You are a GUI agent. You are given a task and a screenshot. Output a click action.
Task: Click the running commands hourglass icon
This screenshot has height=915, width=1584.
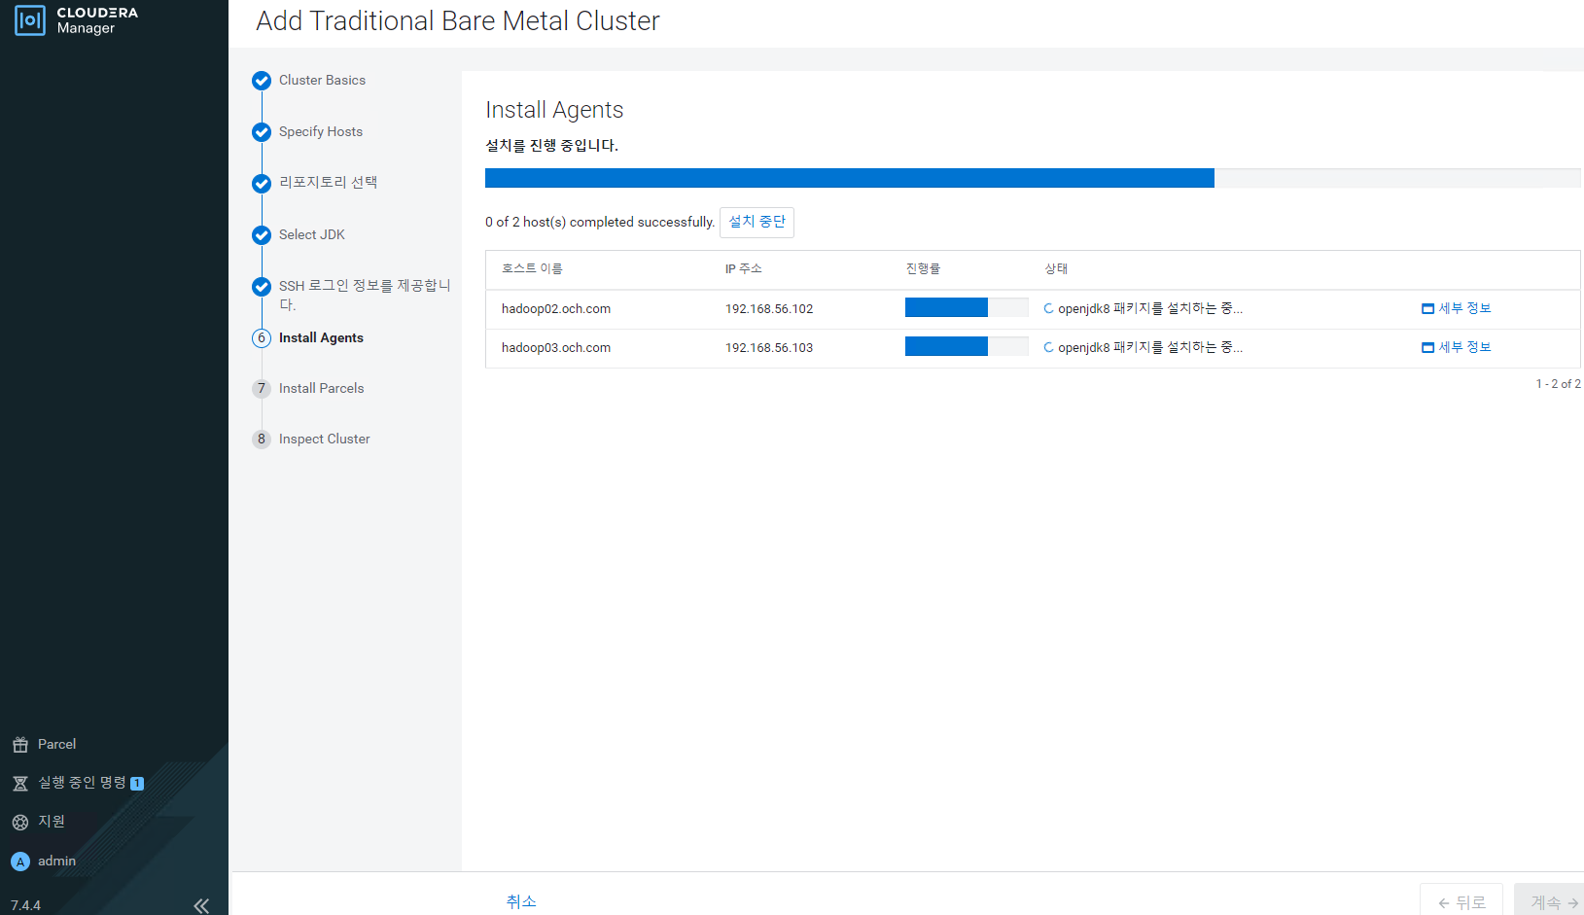click(20, 784)
